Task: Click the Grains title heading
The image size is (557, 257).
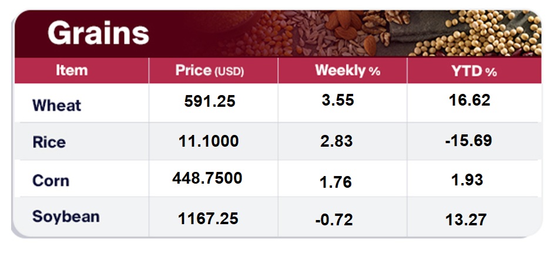Action: [x=98, y=34]
